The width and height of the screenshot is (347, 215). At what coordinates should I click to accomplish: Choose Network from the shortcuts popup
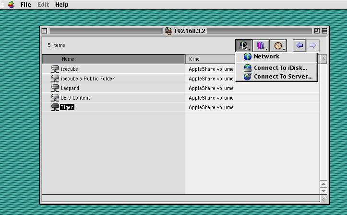point(276,57)
